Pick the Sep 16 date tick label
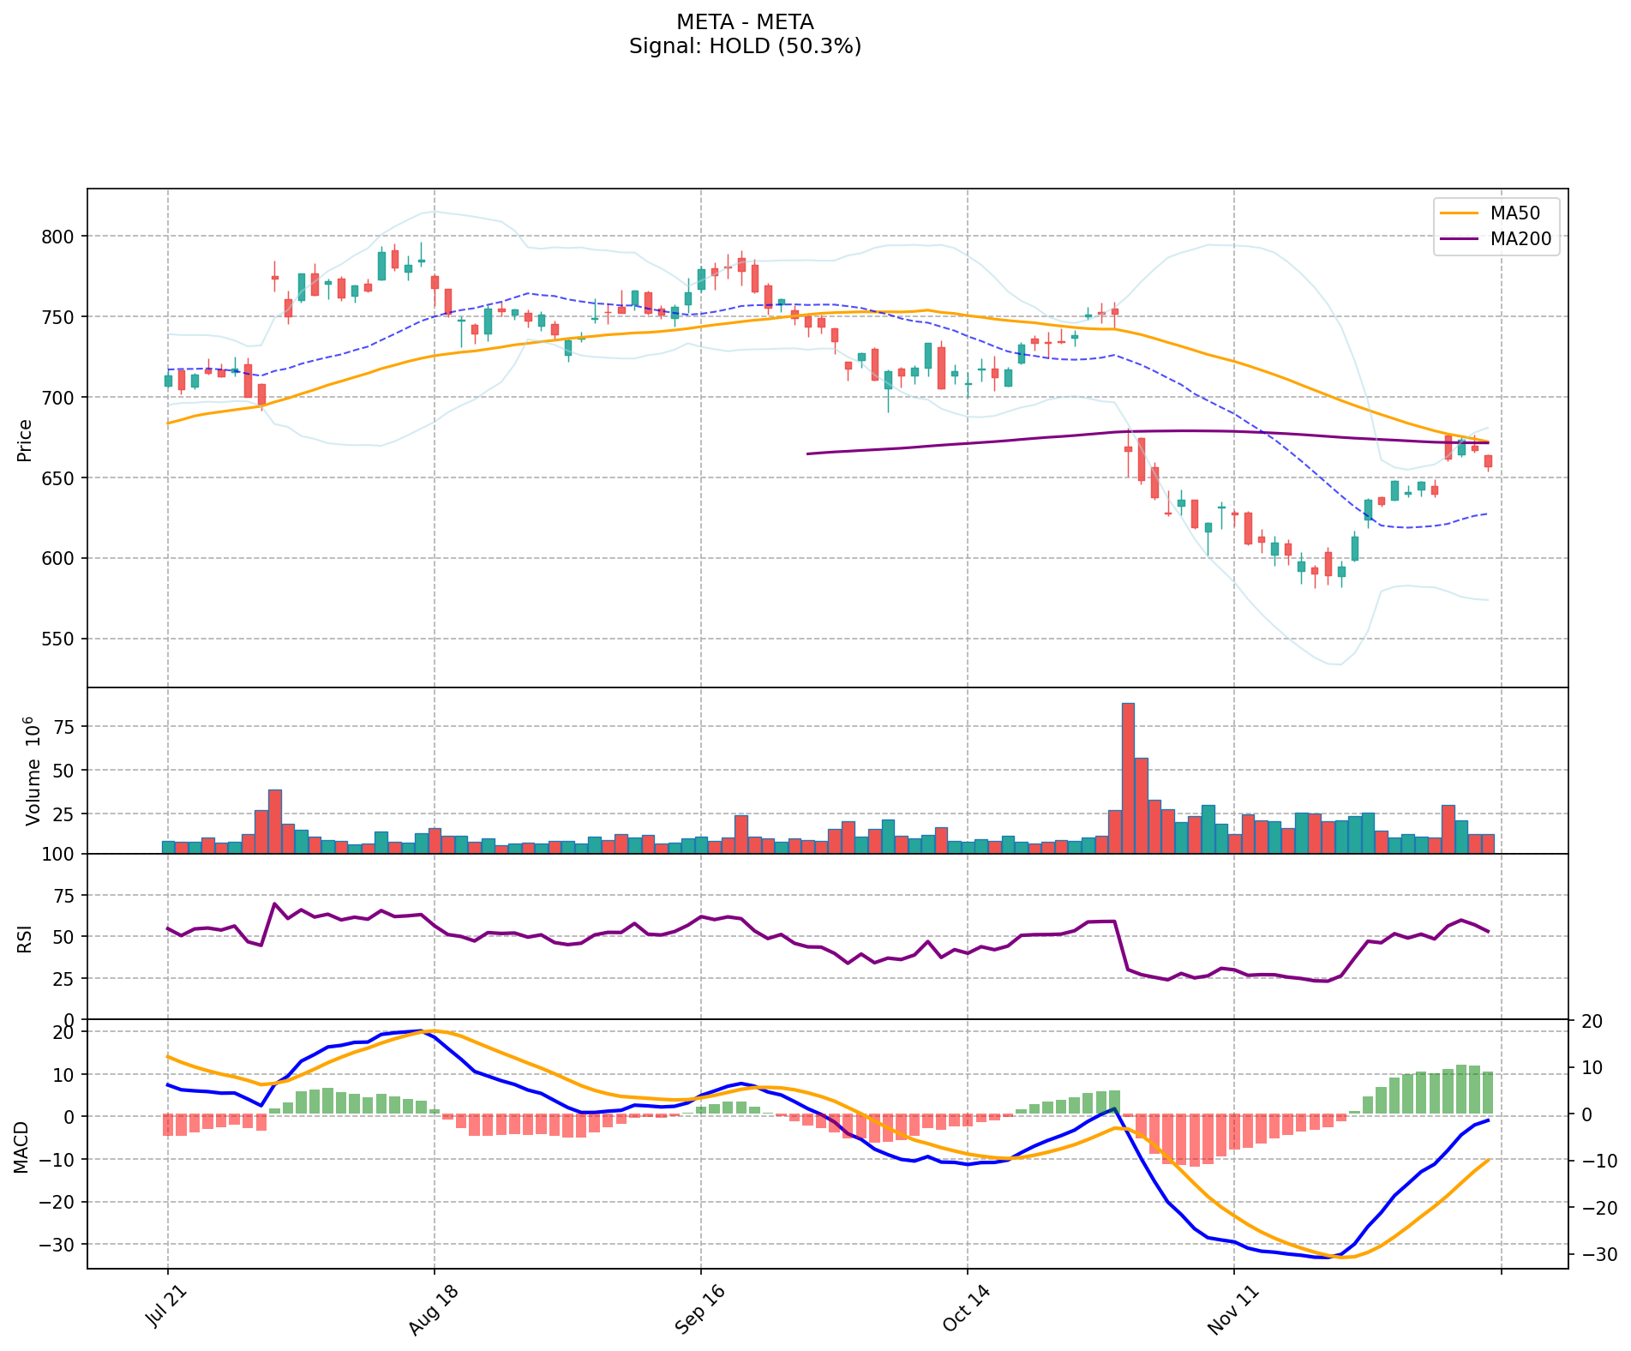Image resolution: width=1631 pixels, height=1351 pixels. point(700,1307)
